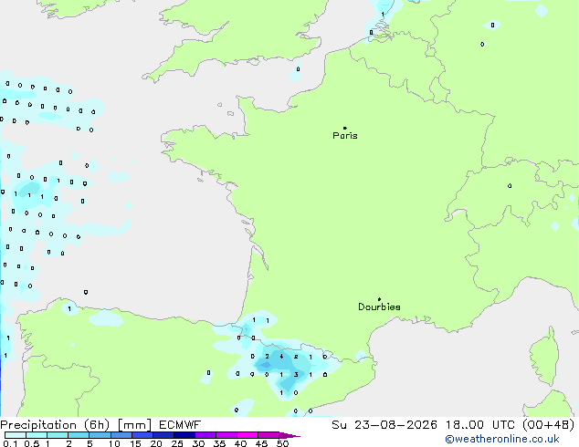Pick the 0.1–0.5 mm legend swatch
Image resolution: width=579 pixels, height=447 pixels.
(x=16, y=435)
